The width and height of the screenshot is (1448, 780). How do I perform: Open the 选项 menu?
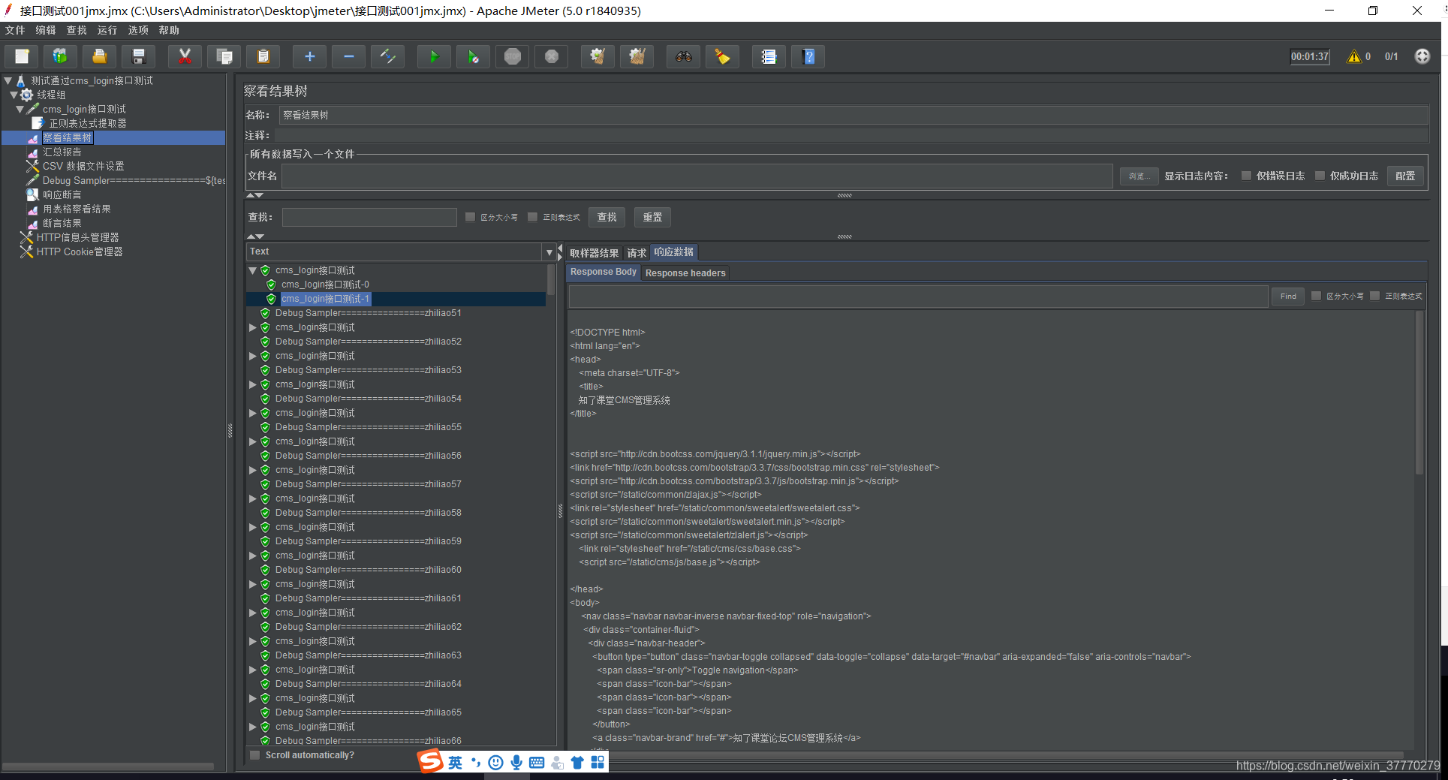click(138, 30)
